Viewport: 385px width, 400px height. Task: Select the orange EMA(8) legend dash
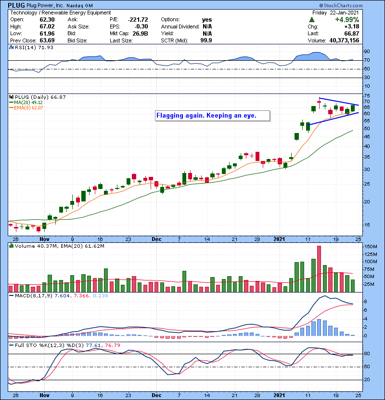(x=11, y=108)
